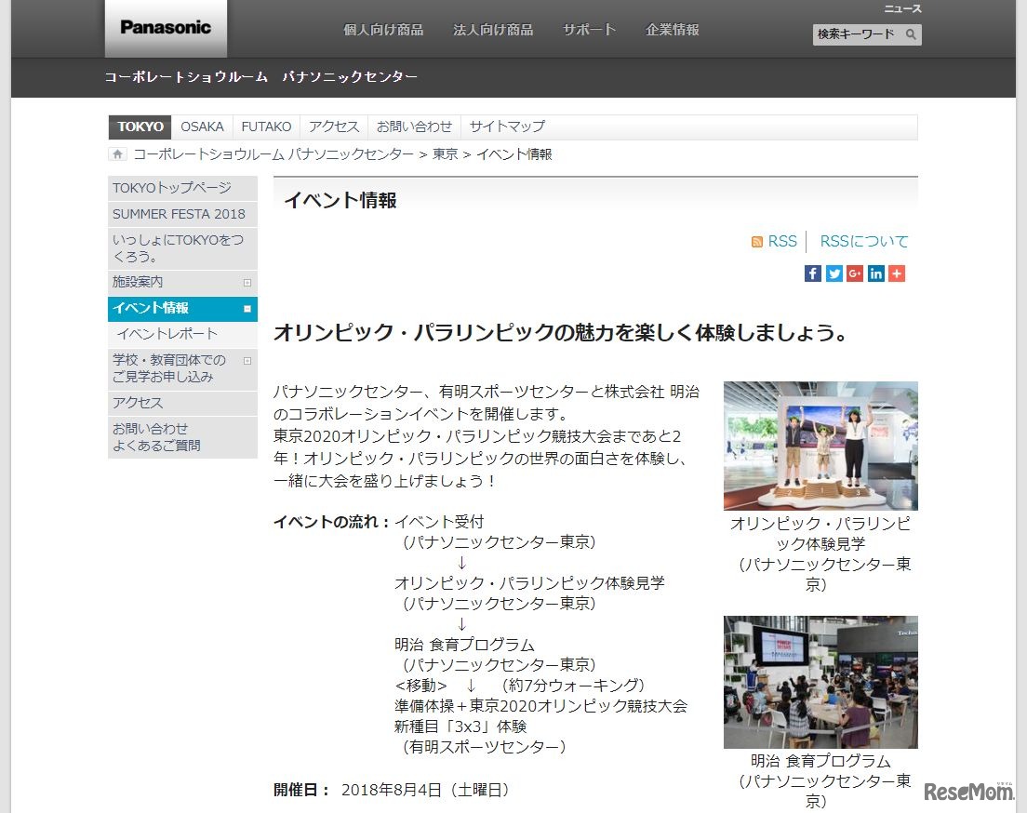Open 法人向け商品 in top navigation
This screenshot has width=1027, height=813.
(x=493, y=30)
